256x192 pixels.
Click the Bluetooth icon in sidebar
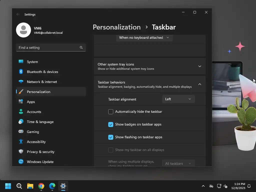pos(21,71)
